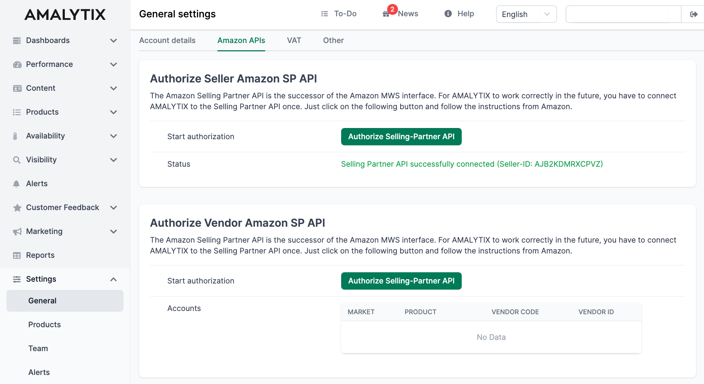Click Authorize Selling-Partner API under Seller section
The width and height of the screenshot is (704, 384).
click(x=401, y=137)
